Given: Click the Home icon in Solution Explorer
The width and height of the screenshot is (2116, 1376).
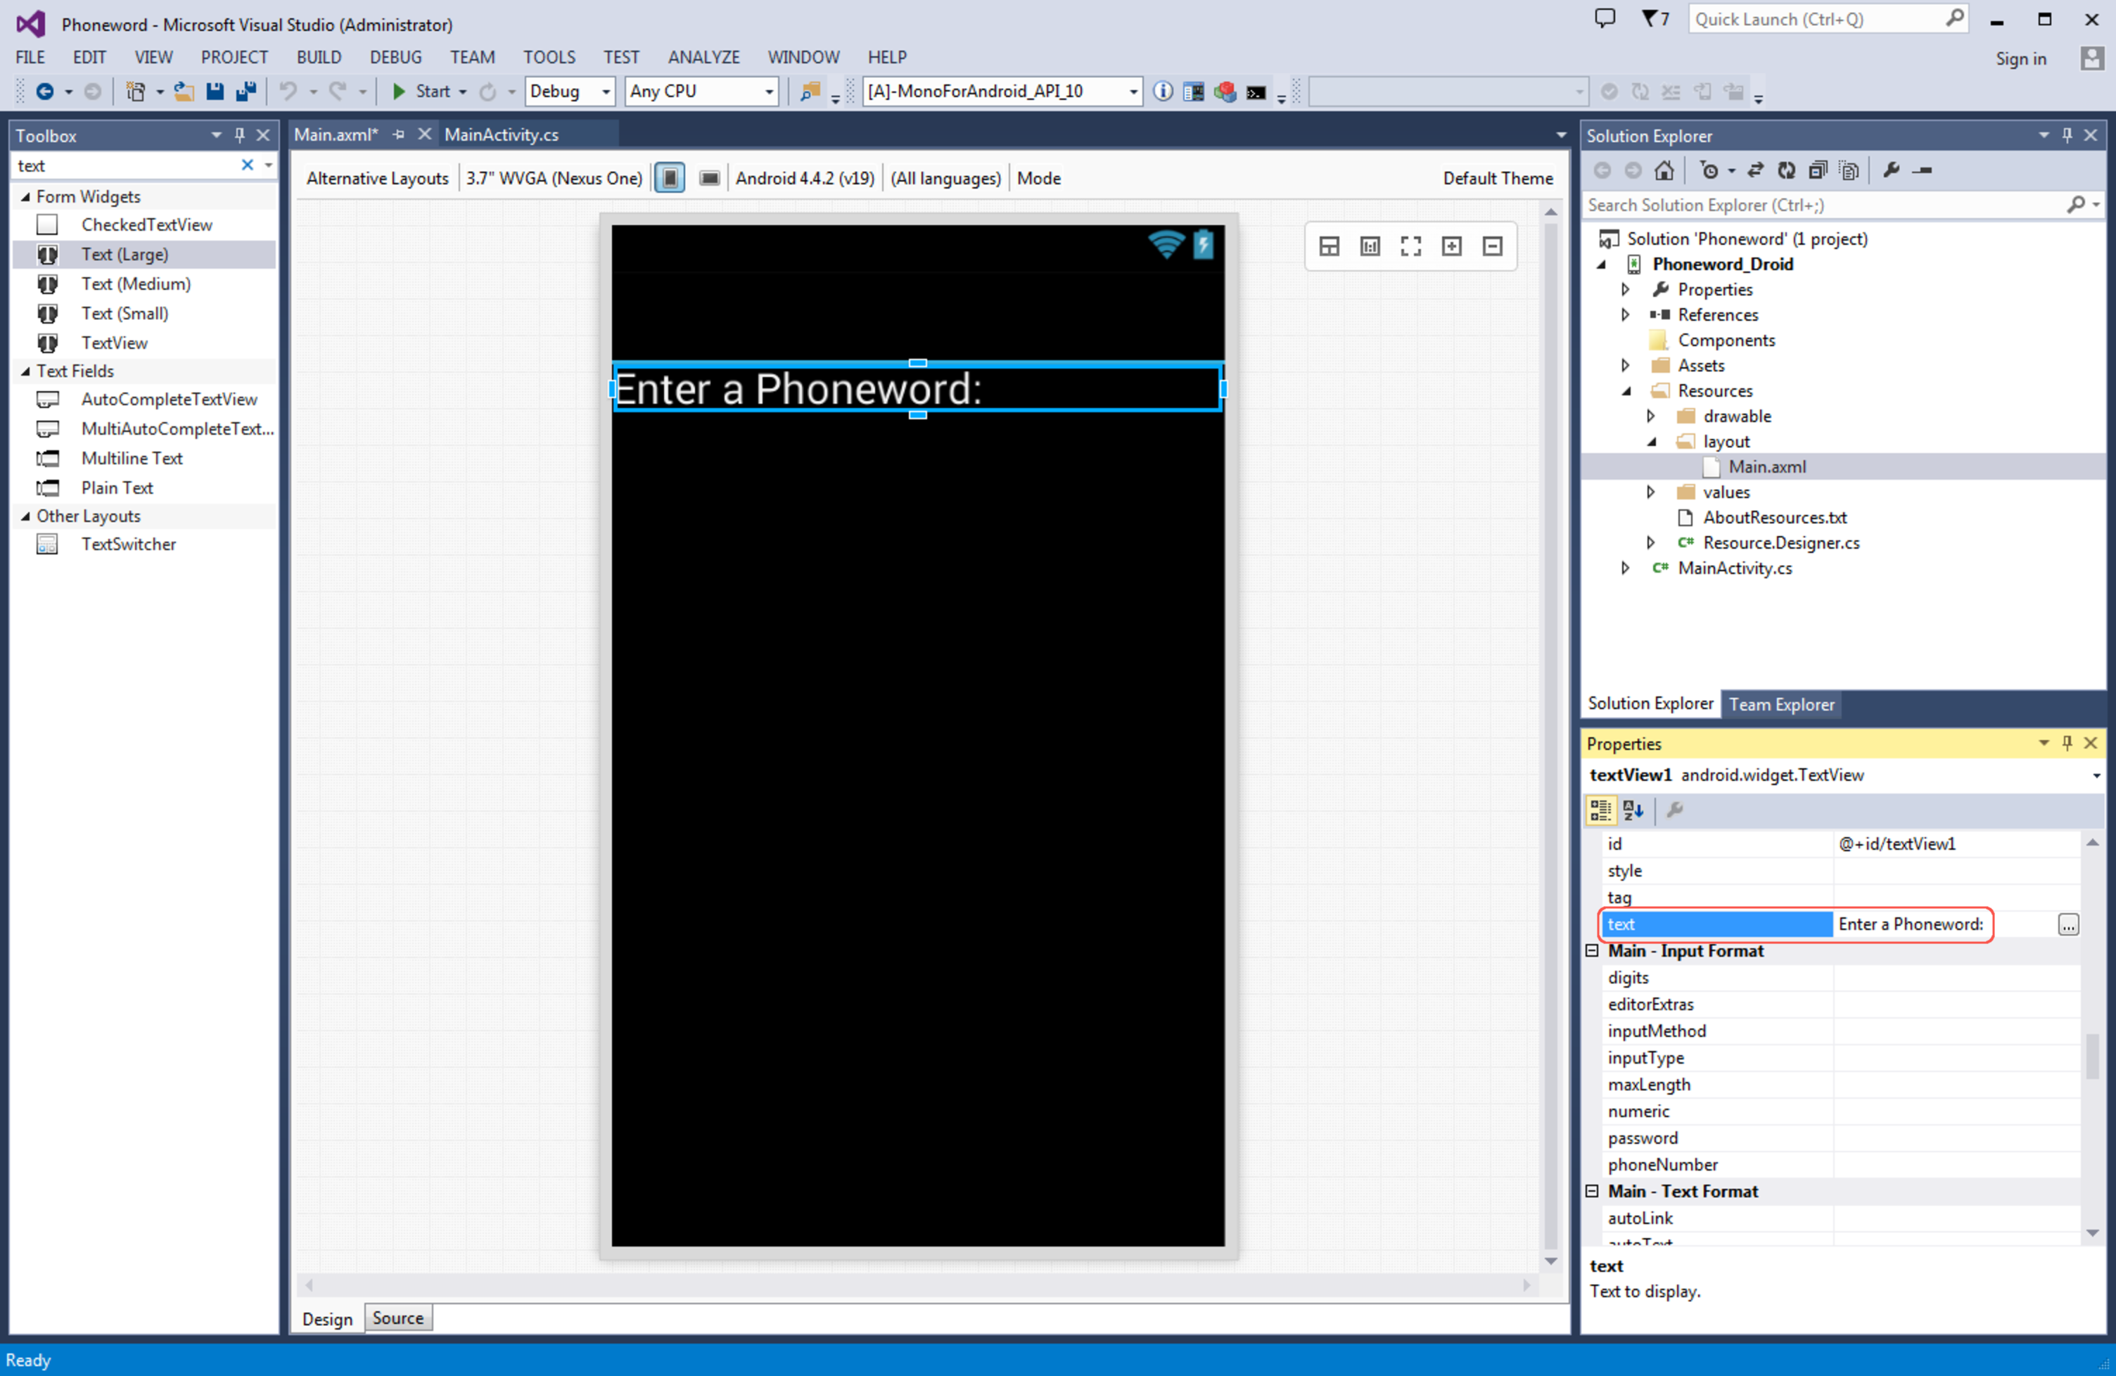Looking at the screenshot, I should pos(1664,170).
